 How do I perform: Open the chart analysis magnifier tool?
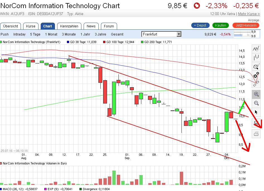tap(256, 66)
